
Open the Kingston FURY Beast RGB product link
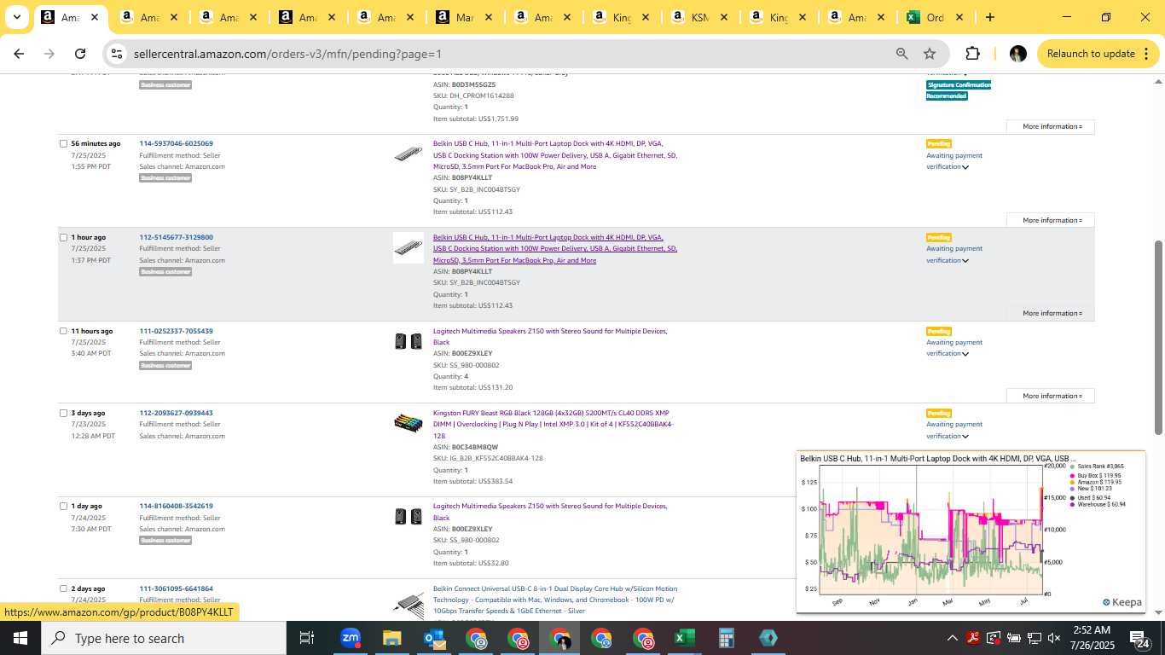click(553, 424)
